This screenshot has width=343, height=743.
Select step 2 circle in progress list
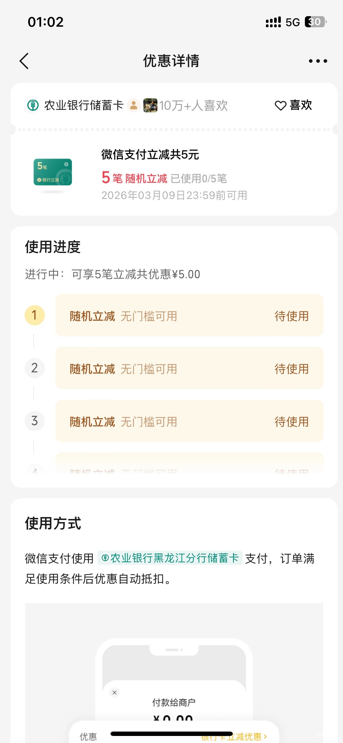(x=35, y=368)
